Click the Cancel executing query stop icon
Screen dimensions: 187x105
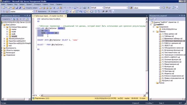coord(60,11)
